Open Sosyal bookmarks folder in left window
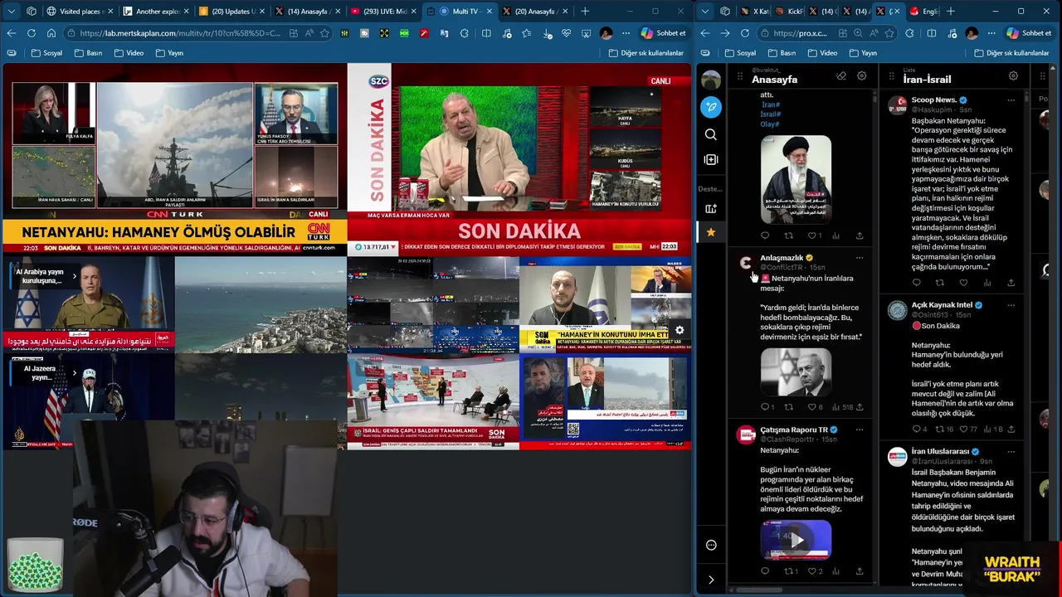This screenshot has width=1062, height=597. pyautogui.click(x=46, y=53)
